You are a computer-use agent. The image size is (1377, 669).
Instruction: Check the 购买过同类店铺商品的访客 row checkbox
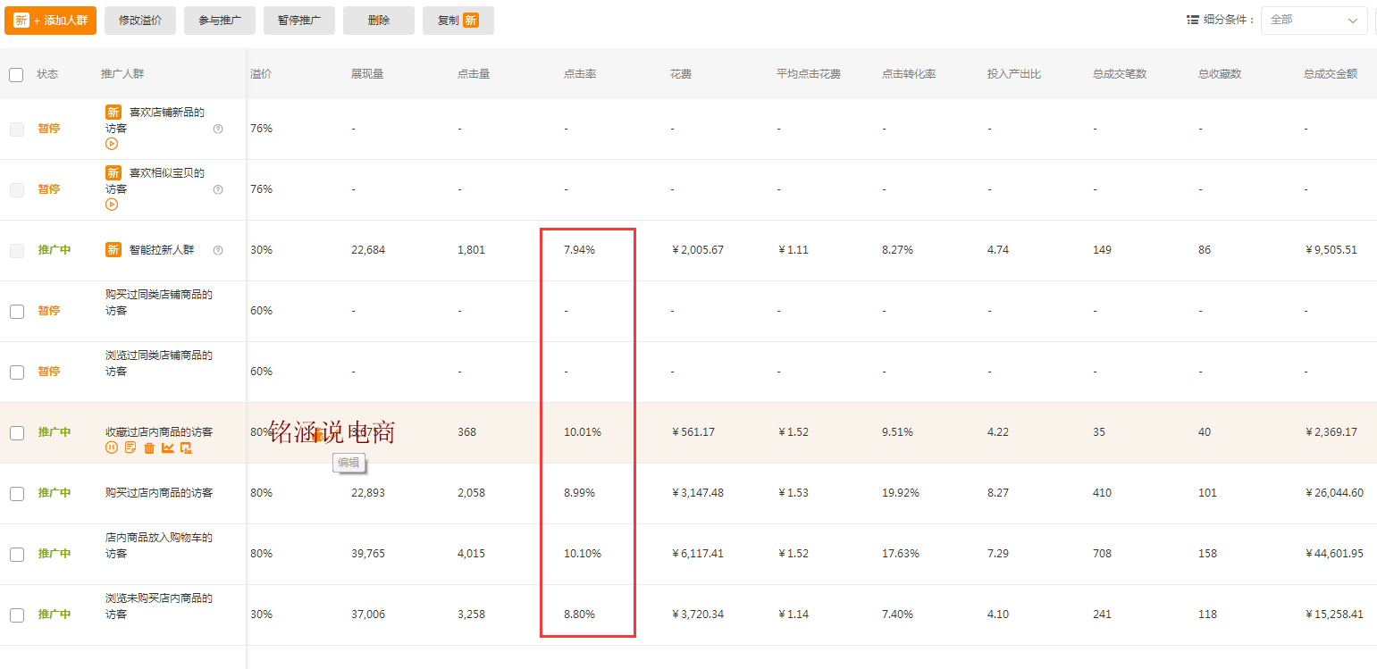pyautogui.click(x=16, y=311)
